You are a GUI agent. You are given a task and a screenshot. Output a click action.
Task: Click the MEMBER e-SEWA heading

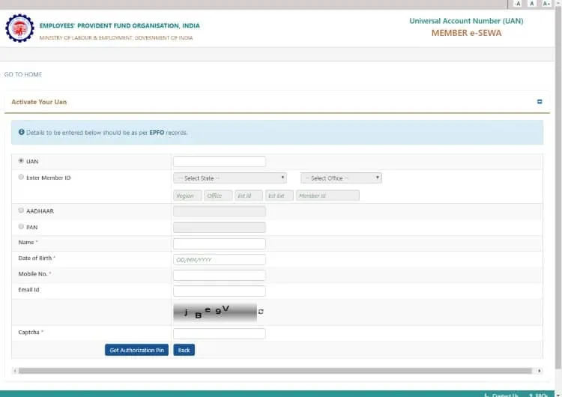click(x=466, y=33)
